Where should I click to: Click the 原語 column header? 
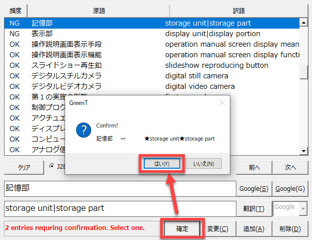99,11
